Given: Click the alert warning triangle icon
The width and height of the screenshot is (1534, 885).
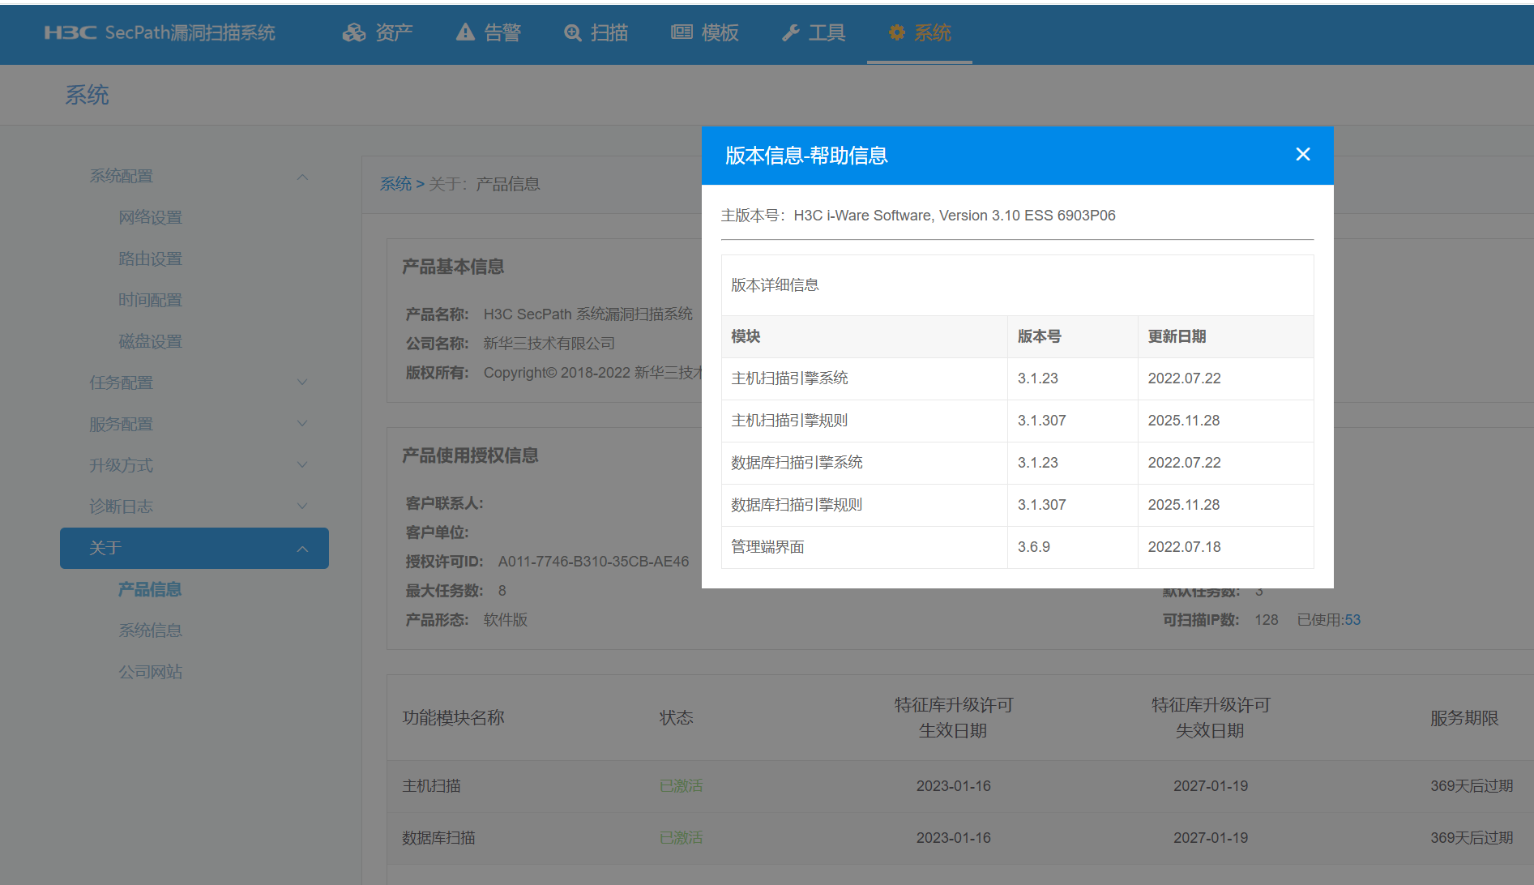Looking at the screenshot, I should point(465,32).
